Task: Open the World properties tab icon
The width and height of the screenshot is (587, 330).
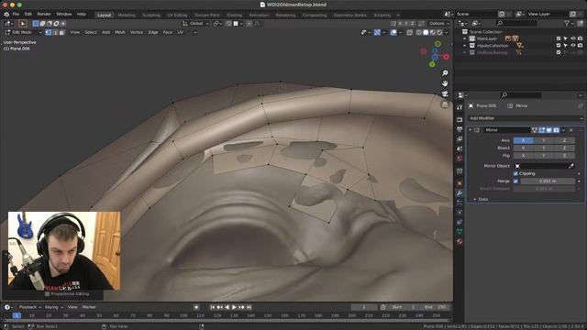Action: coord(460,159)
